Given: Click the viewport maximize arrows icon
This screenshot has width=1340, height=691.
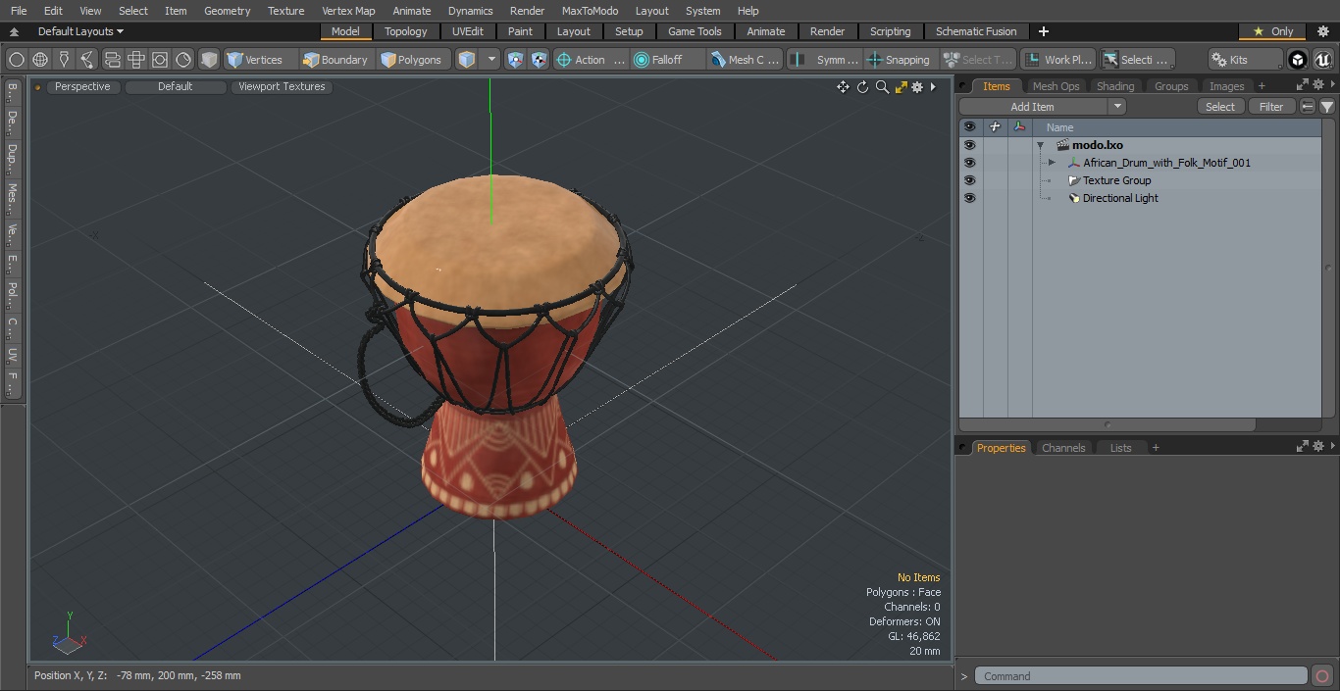Looking at the screenshot, I should (x=901, y=87).
